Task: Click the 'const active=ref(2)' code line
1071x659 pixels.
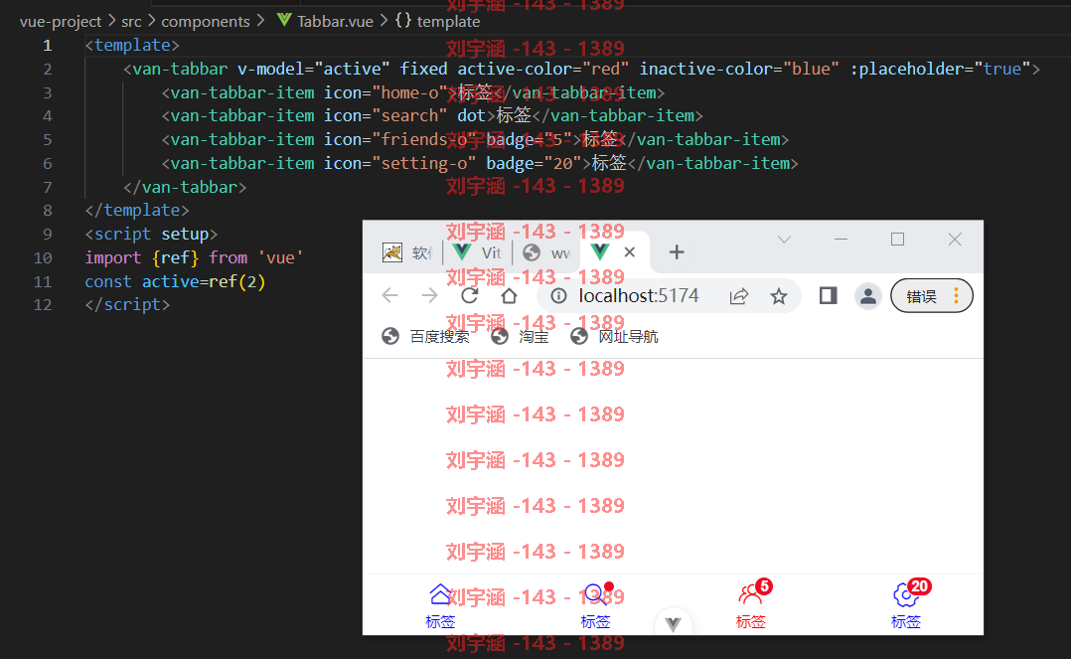Action: click(x=175, y=281)
